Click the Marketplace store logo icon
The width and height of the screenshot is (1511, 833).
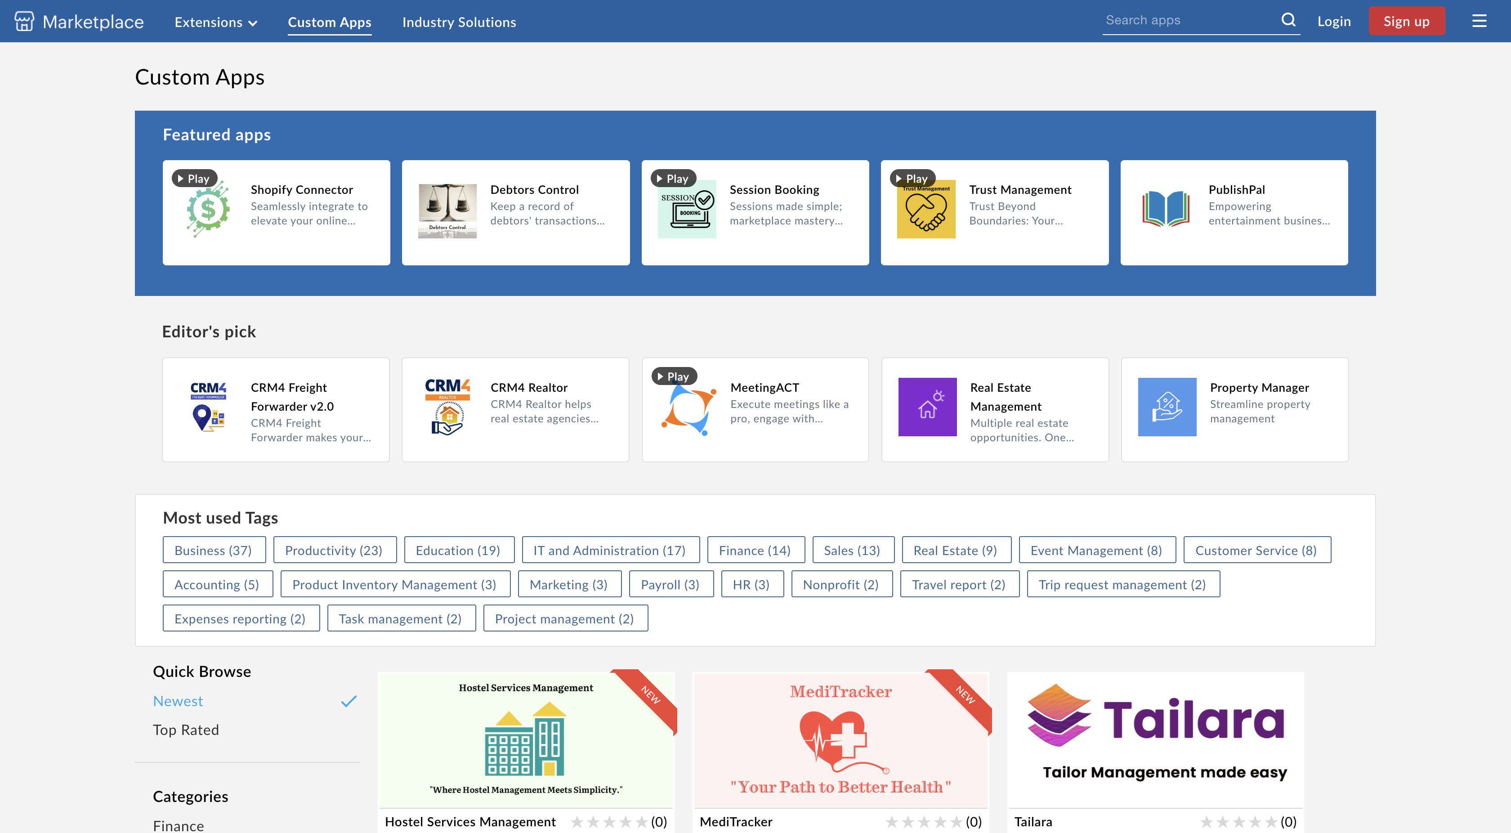pyautogui.click(x=24, y=22)
